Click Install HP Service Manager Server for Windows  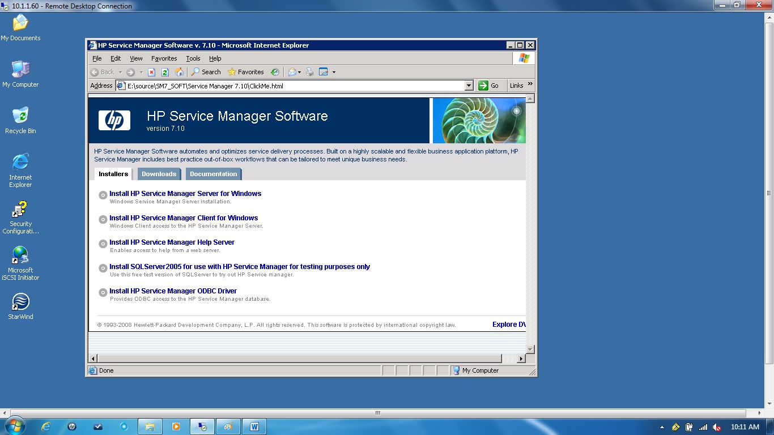click(x=185, y=194)
